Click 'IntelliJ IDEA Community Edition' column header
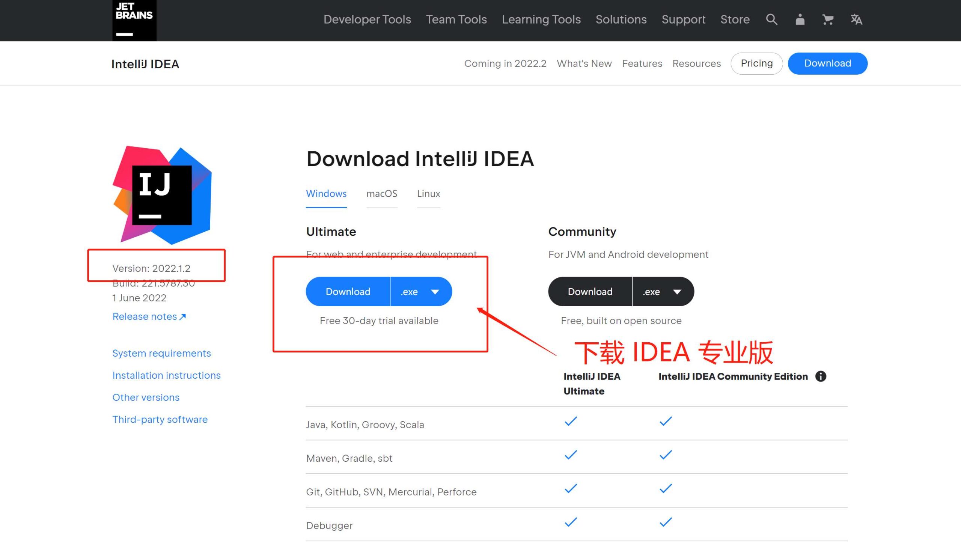Image resolution: width=961 pixels, height=542 pixels. (733, 376)
